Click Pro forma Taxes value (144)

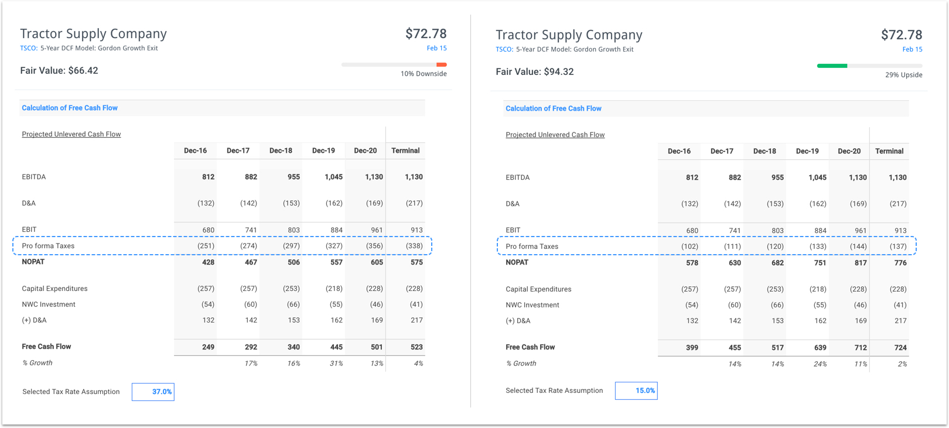click(858, 246)
